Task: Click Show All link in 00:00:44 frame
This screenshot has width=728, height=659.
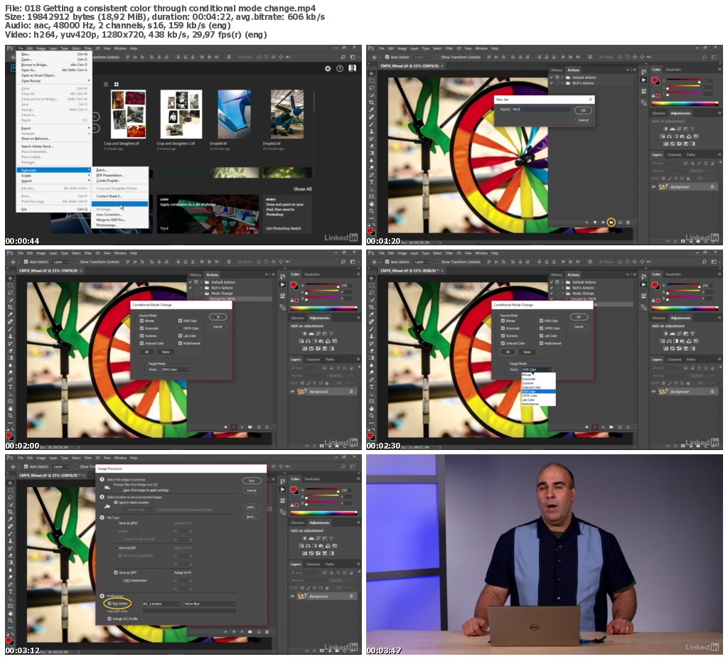Action: pos(302,189)
